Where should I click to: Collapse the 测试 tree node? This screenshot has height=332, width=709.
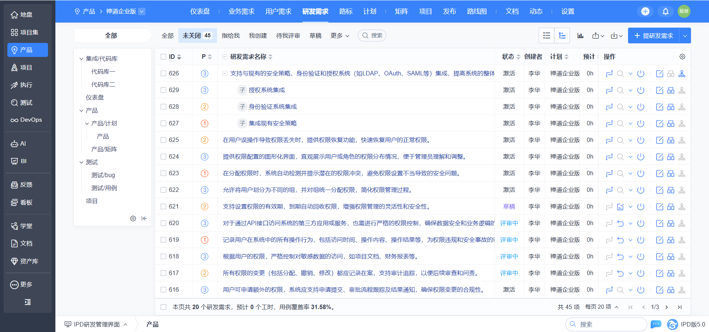(81, 162)
